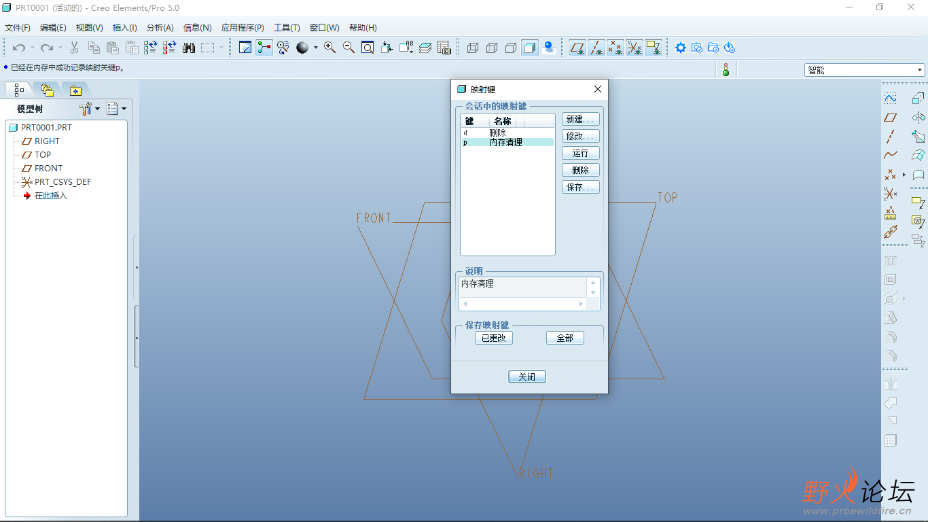
Task: Open the 编辑(E) menu
Action: 53,28
